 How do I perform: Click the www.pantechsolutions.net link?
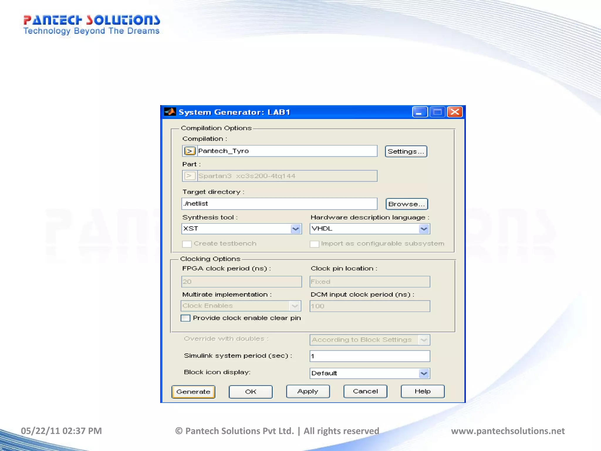pos(508,431)
